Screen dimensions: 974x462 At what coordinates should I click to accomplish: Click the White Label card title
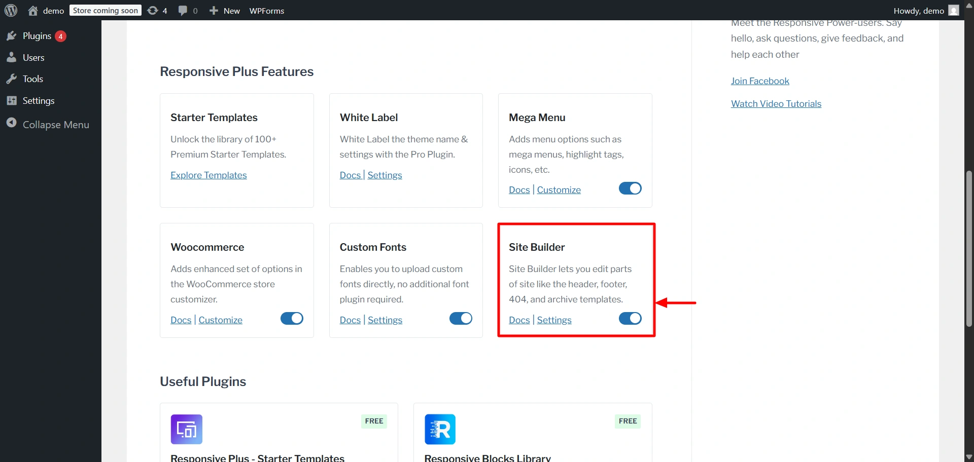[x=369, y=117]
